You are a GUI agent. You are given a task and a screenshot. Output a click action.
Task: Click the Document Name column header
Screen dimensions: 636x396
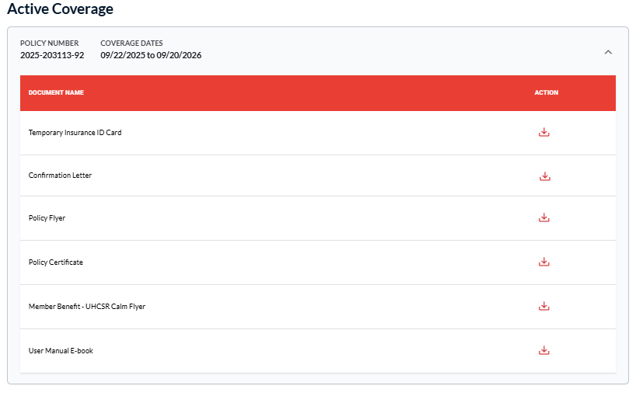pyautogui.click(x=56, y=92)
